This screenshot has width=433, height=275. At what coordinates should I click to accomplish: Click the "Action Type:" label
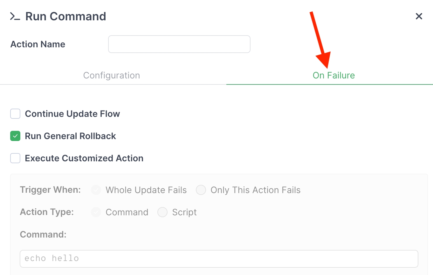(47, 212)
